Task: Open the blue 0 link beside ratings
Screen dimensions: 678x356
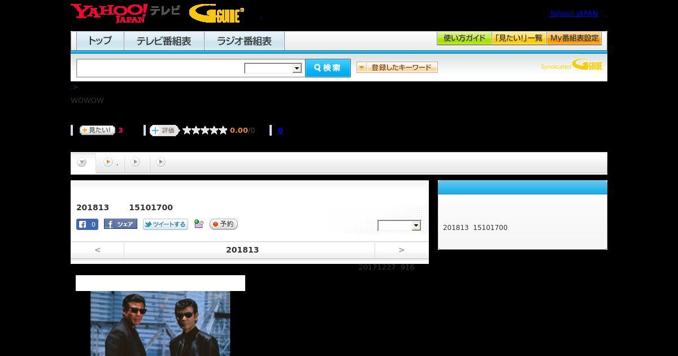Action: click(x=280, y=131)
